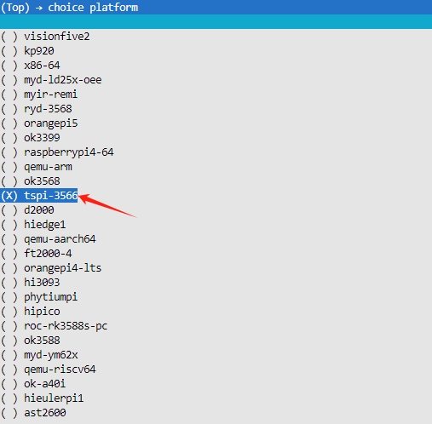Pick qemu-riscv64 platform

pyautogui.click(x=49, y=370)
